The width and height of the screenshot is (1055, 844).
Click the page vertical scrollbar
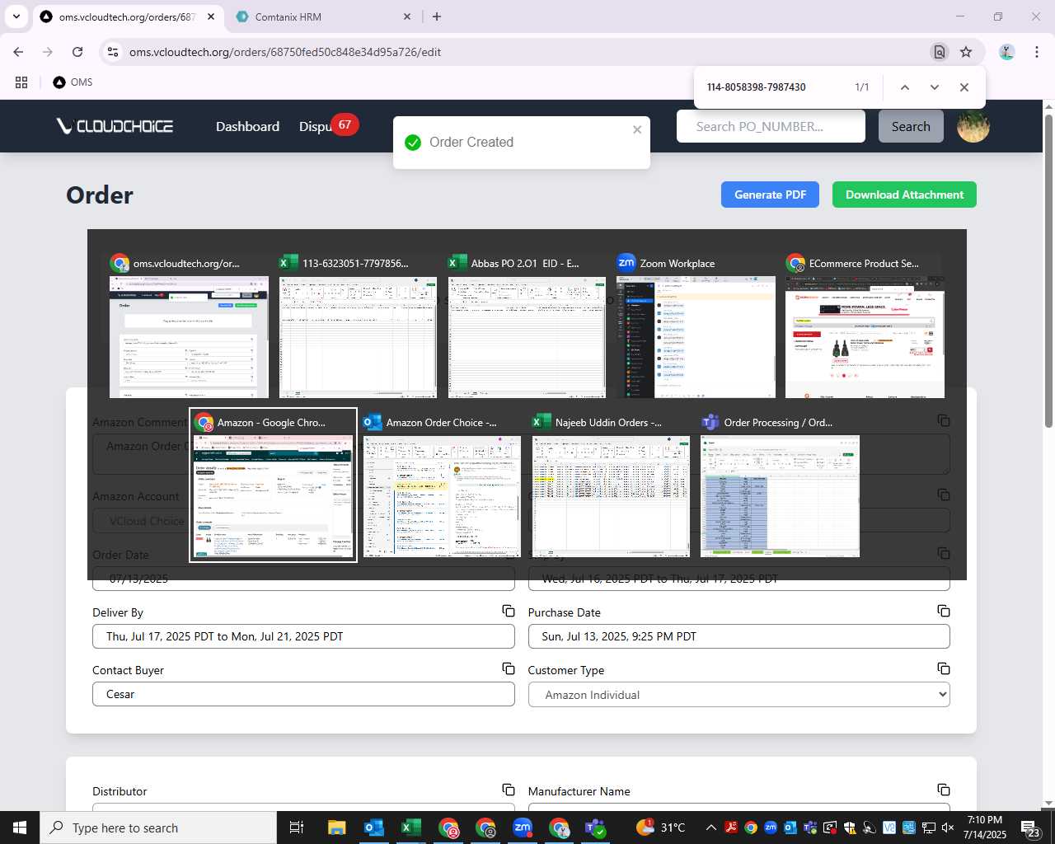click(1048, 270)
